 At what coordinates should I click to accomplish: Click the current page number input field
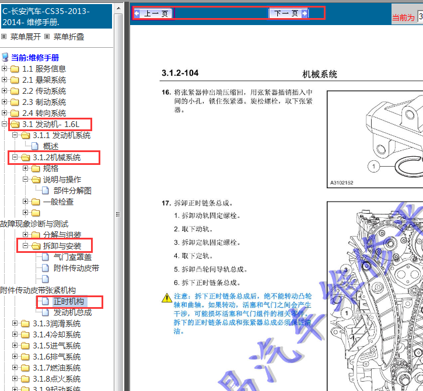[419, 17]
